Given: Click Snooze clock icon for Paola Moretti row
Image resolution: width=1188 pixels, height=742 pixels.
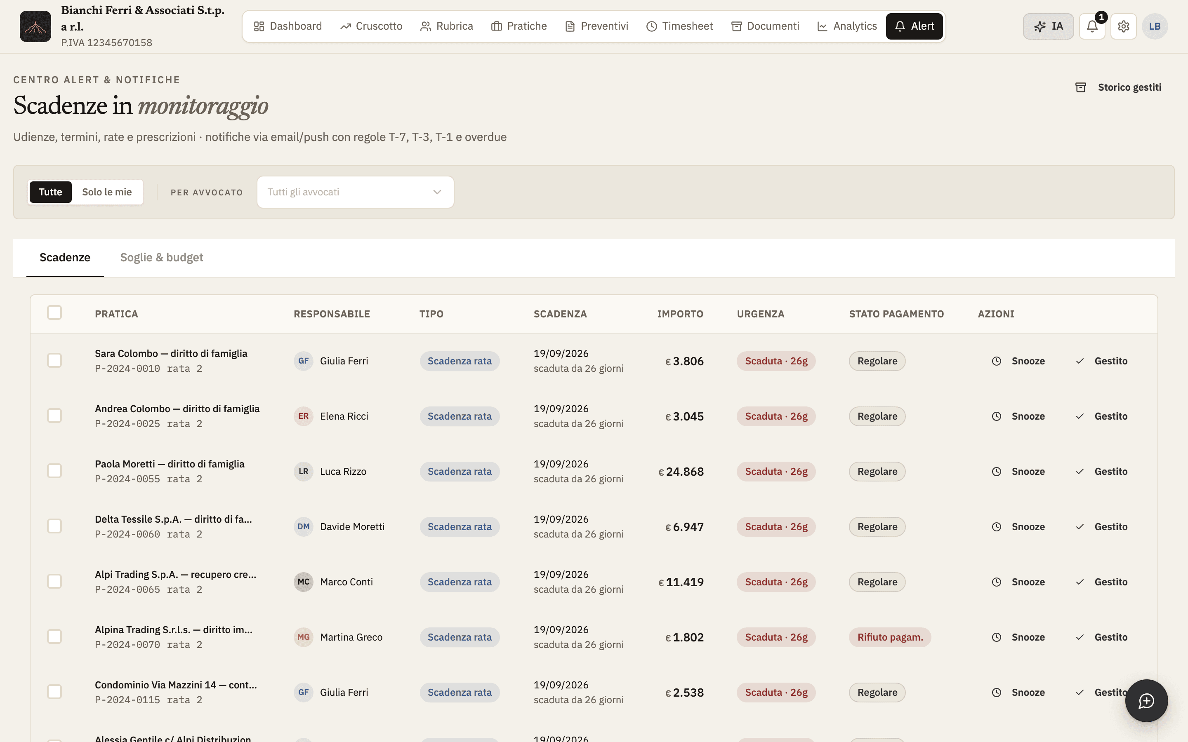Looking at the screenshot, I should coord(997,472).
